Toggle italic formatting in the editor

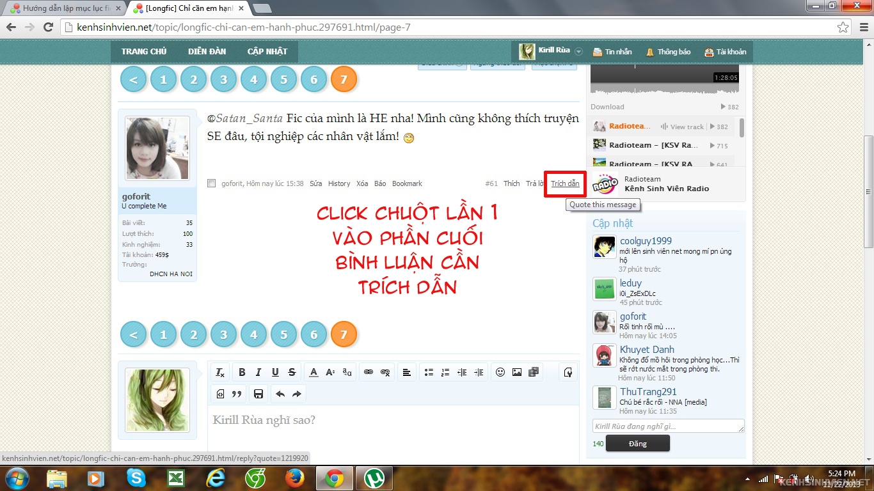point(258,372)
